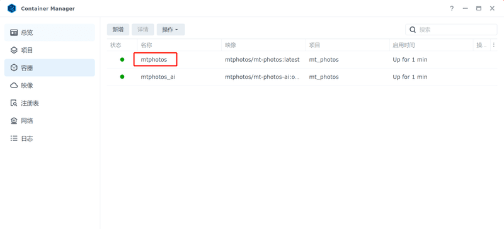Click the 新增 button
This screenshot has width=504, height=229.
118,30
